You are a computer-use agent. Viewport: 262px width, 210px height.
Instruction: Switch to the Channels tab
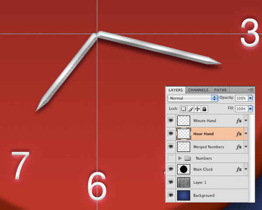point(198,90)
